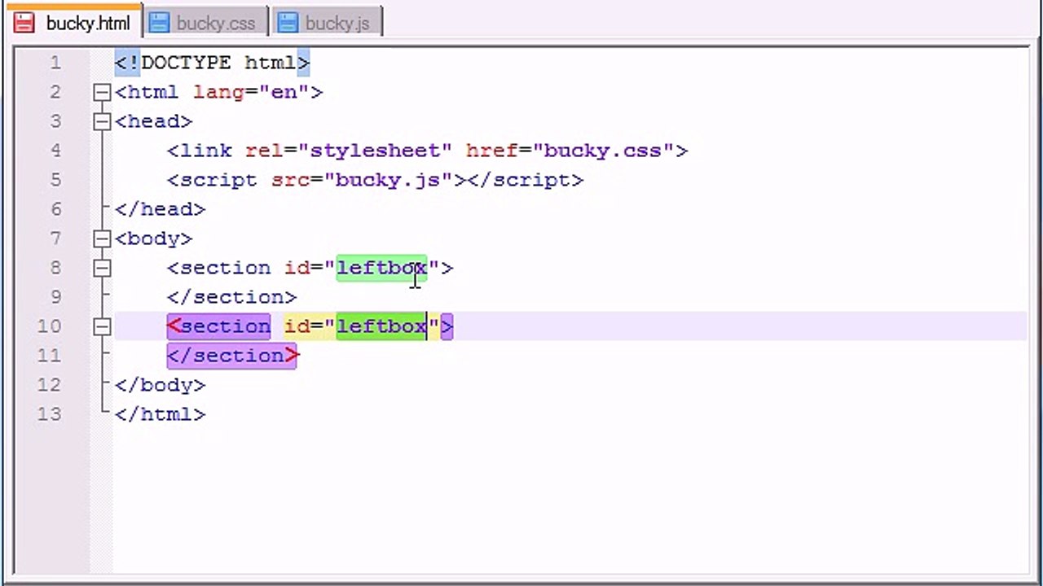Click the <!DOCTYPE html> declaration
Viewport: 1043px width, 586px height.
point(212,63)
